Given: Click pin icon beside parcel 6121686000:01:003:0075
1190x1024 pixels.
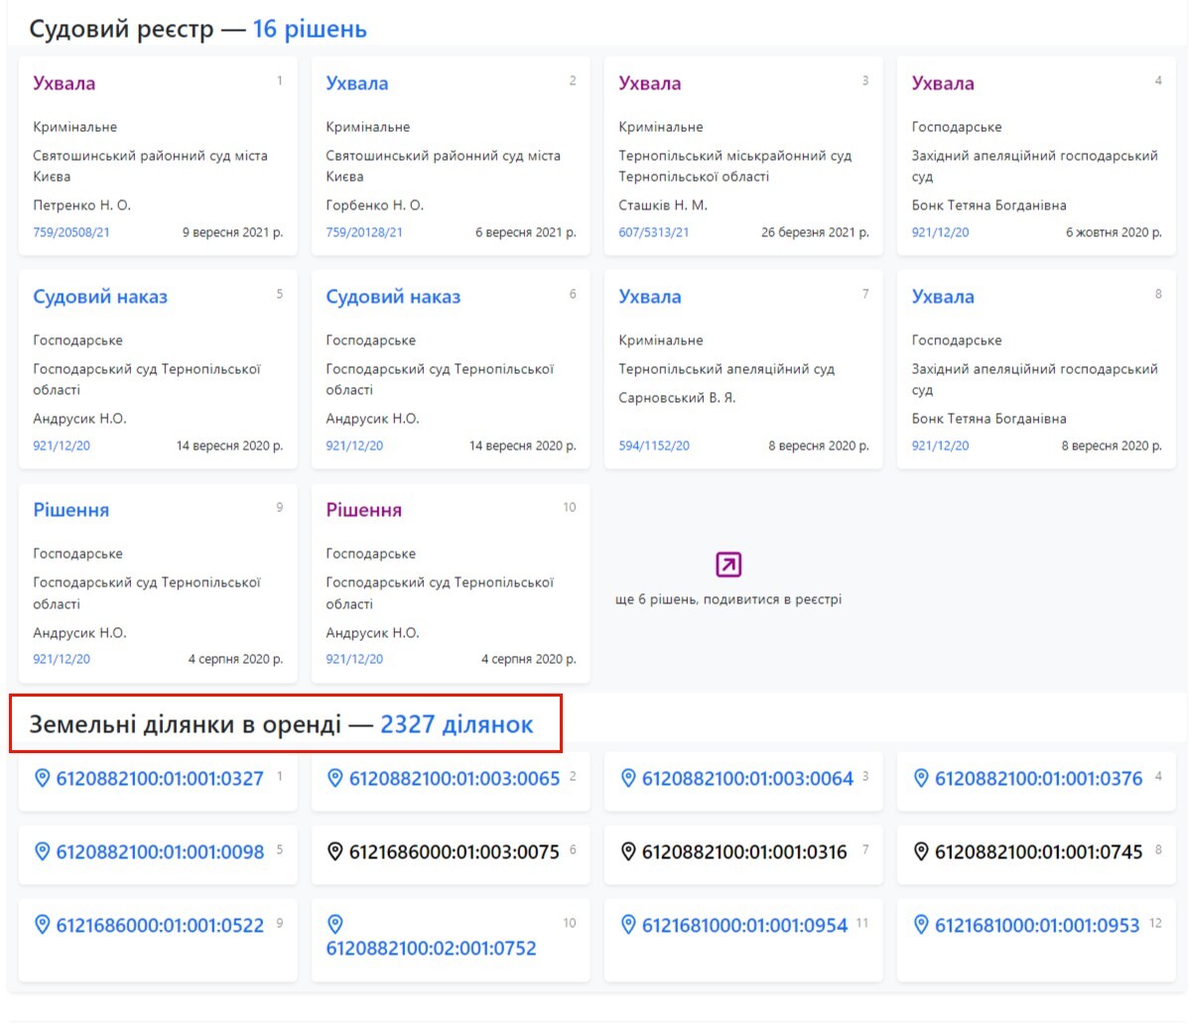Looking at the screenshot, I should [334, 851].
